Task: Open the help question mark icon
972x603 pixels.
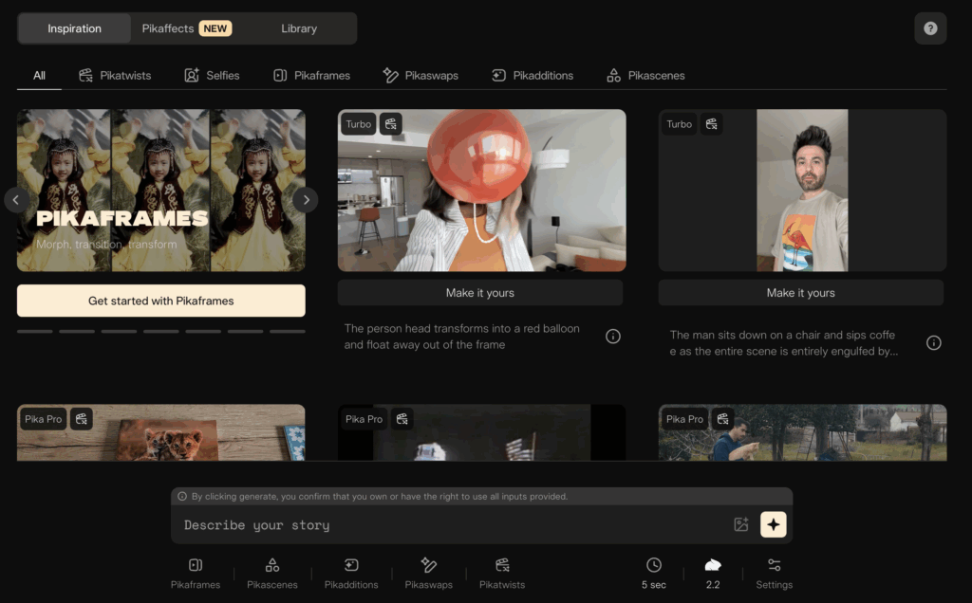Action: 930,28
